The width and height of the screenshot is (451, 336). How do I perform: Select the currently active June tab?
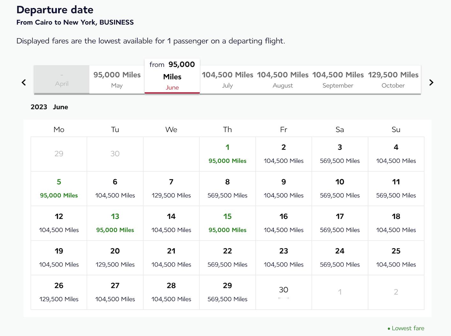(x=172, y=76)
